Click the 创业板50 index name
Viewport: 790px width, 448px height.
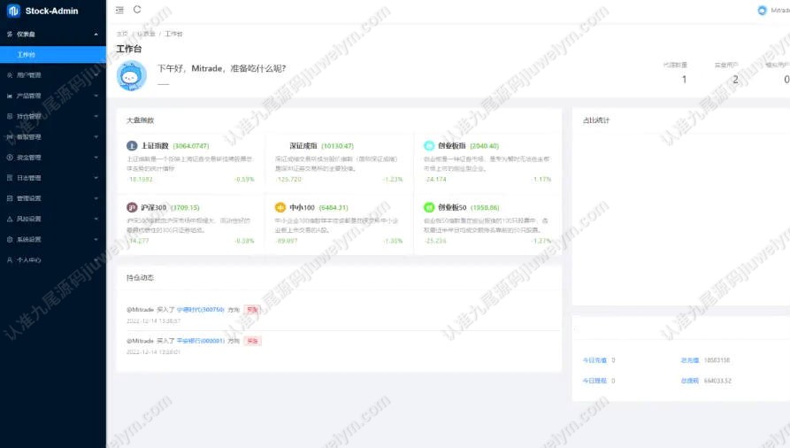coord(452,207)
